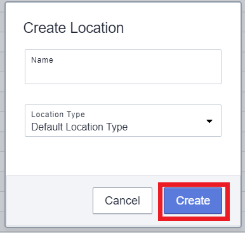Cancel creating the location
245x233 pixels.
pyautogui.click(x=122, y=201)
